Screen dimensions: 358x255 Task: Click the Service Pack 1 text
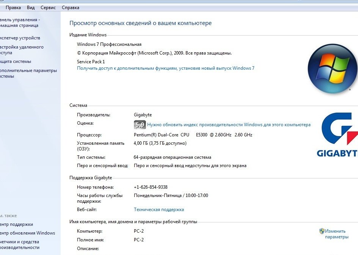pyautogui.click(x=91, y=62)
